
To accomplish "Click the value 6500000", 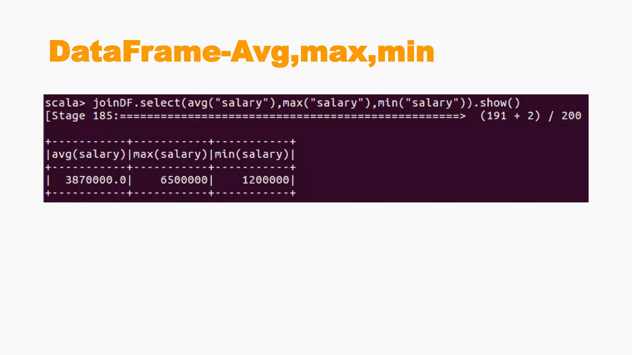I will click(184, 180).
